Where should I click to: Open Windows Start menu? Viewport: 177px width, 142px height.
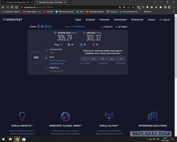click(x=3, y=139)
